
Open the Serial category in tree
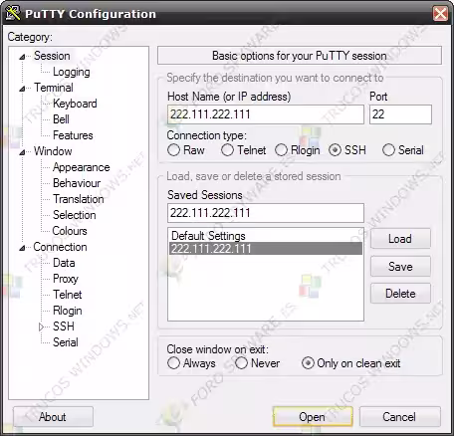tap(66, 342)
